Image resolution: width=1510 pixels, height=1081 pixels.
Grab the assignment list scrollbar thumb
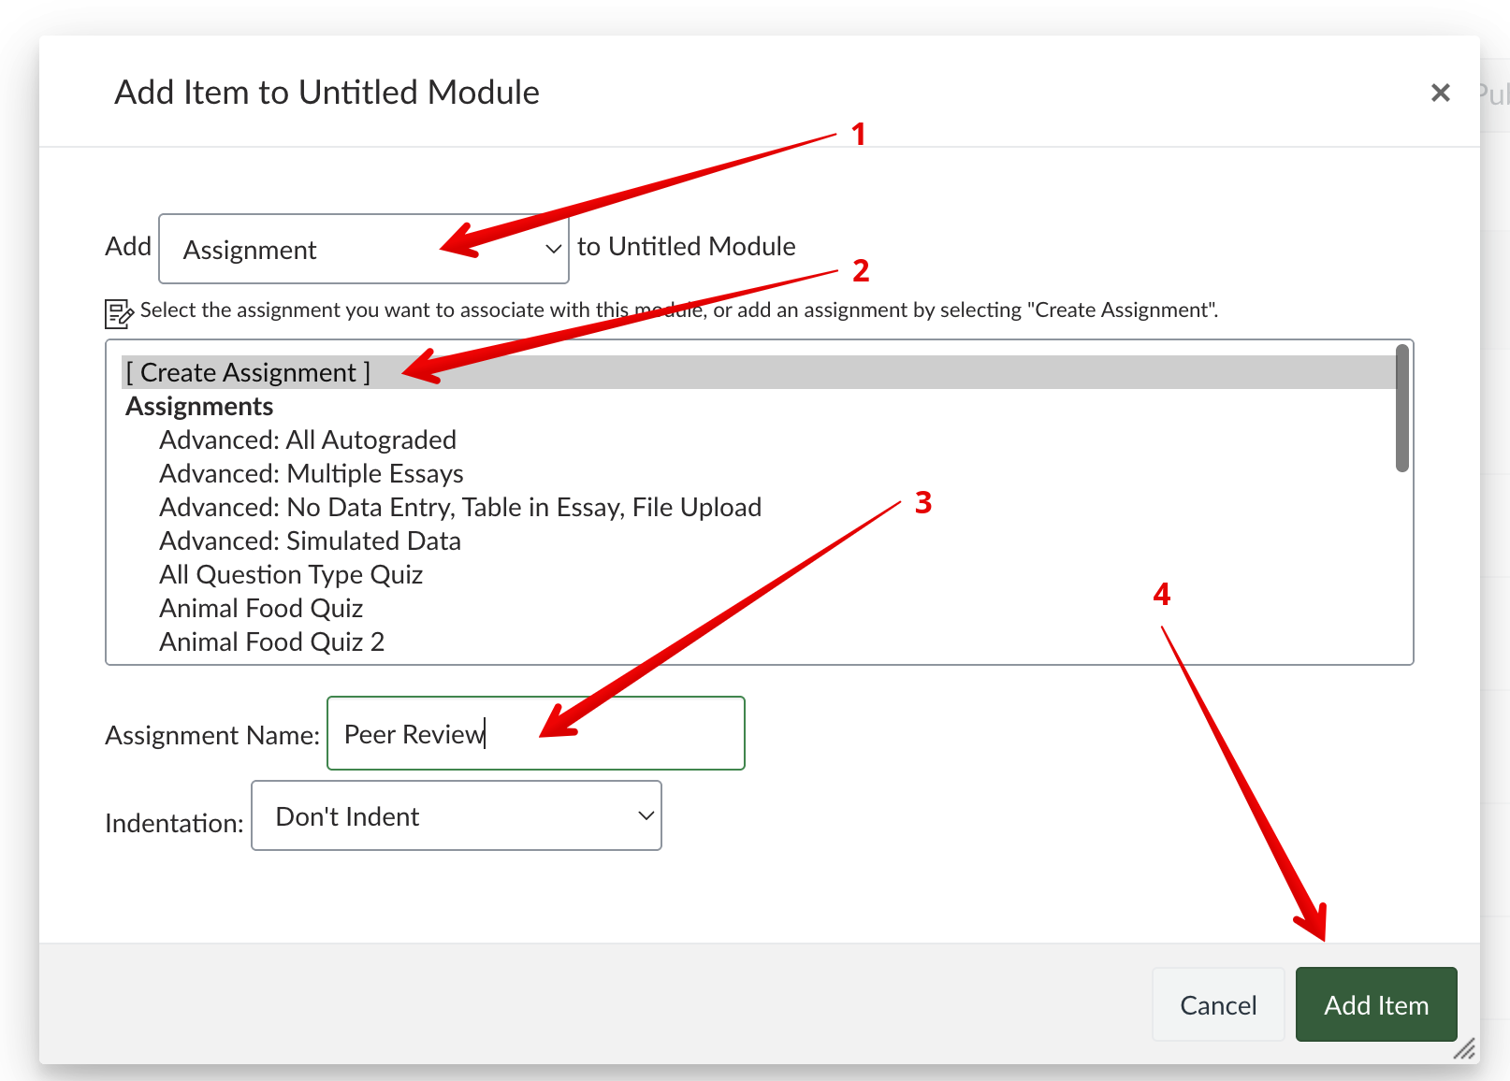(1401, 410)
